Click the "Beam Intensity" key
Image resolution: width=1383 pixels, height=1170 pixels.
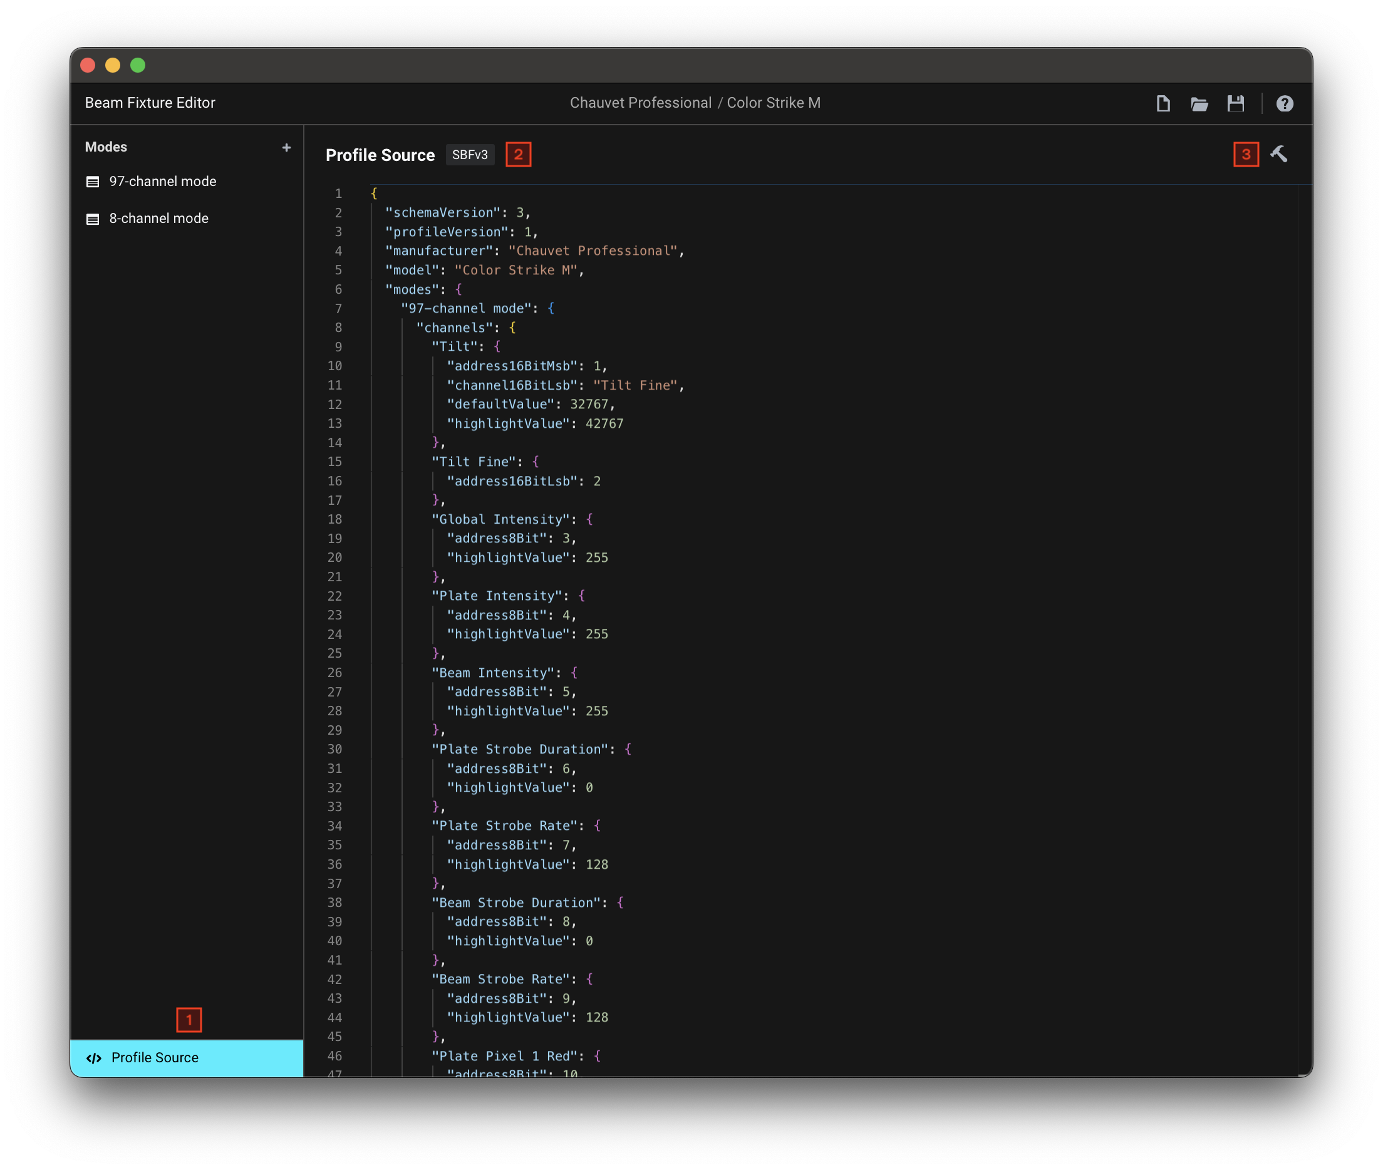pos(493,673)
